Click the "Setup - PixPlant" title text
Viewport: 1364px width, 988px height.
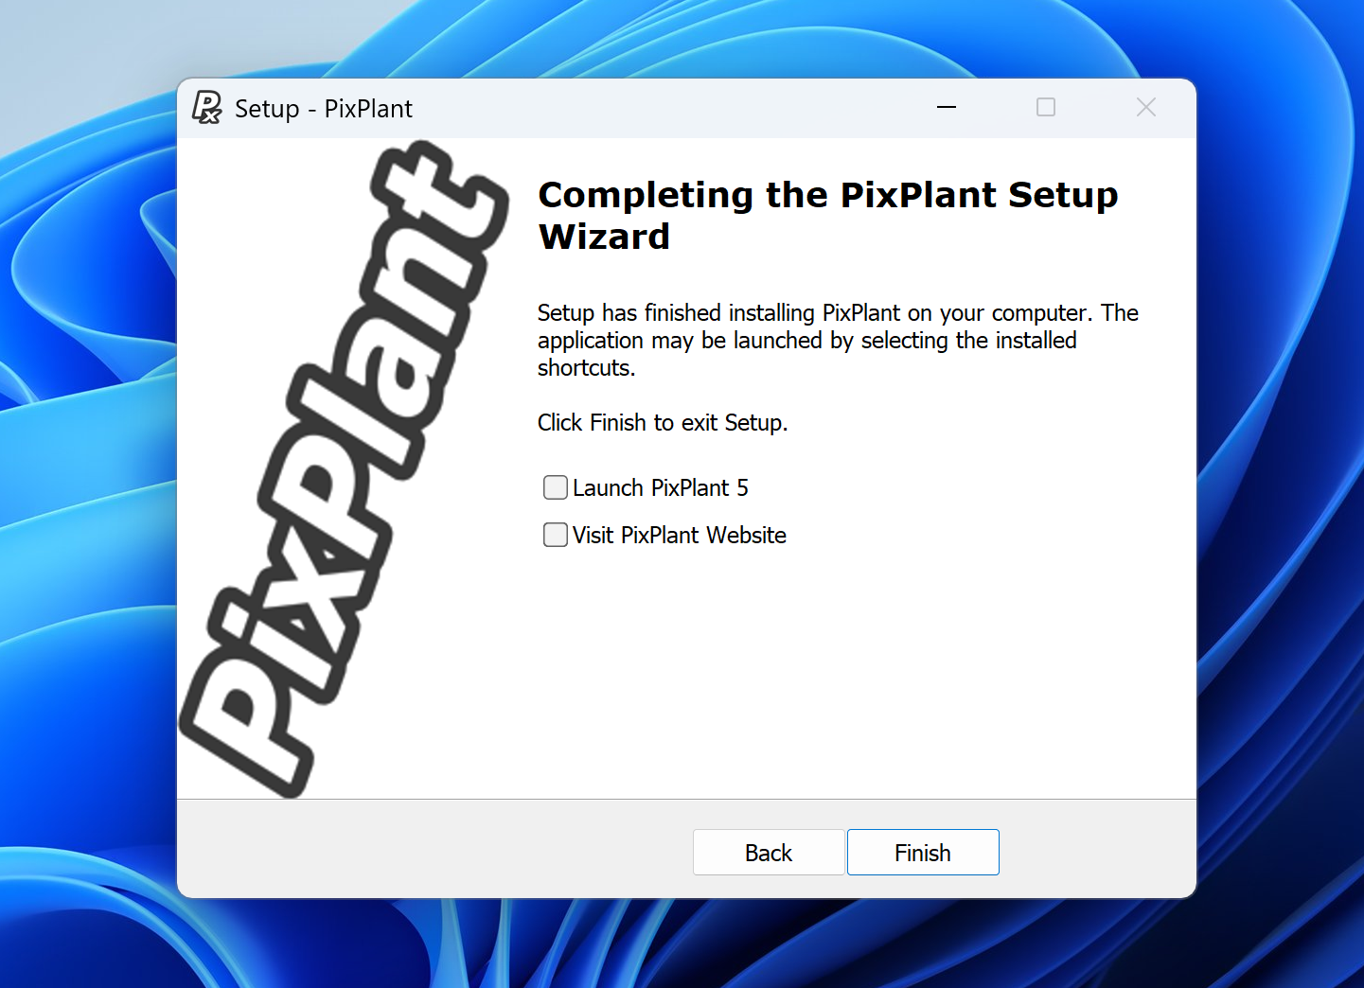click(x=323, y=109)
